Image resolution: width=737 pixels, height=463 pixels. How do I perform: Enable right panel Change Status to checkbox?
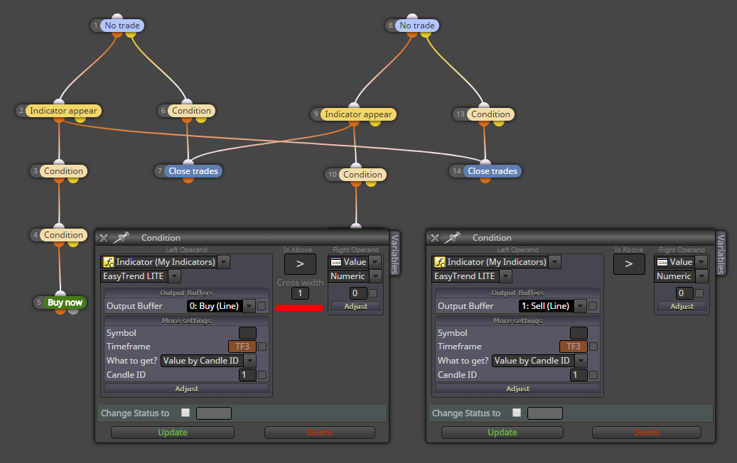pyautogui.click(x=517, y=413)
